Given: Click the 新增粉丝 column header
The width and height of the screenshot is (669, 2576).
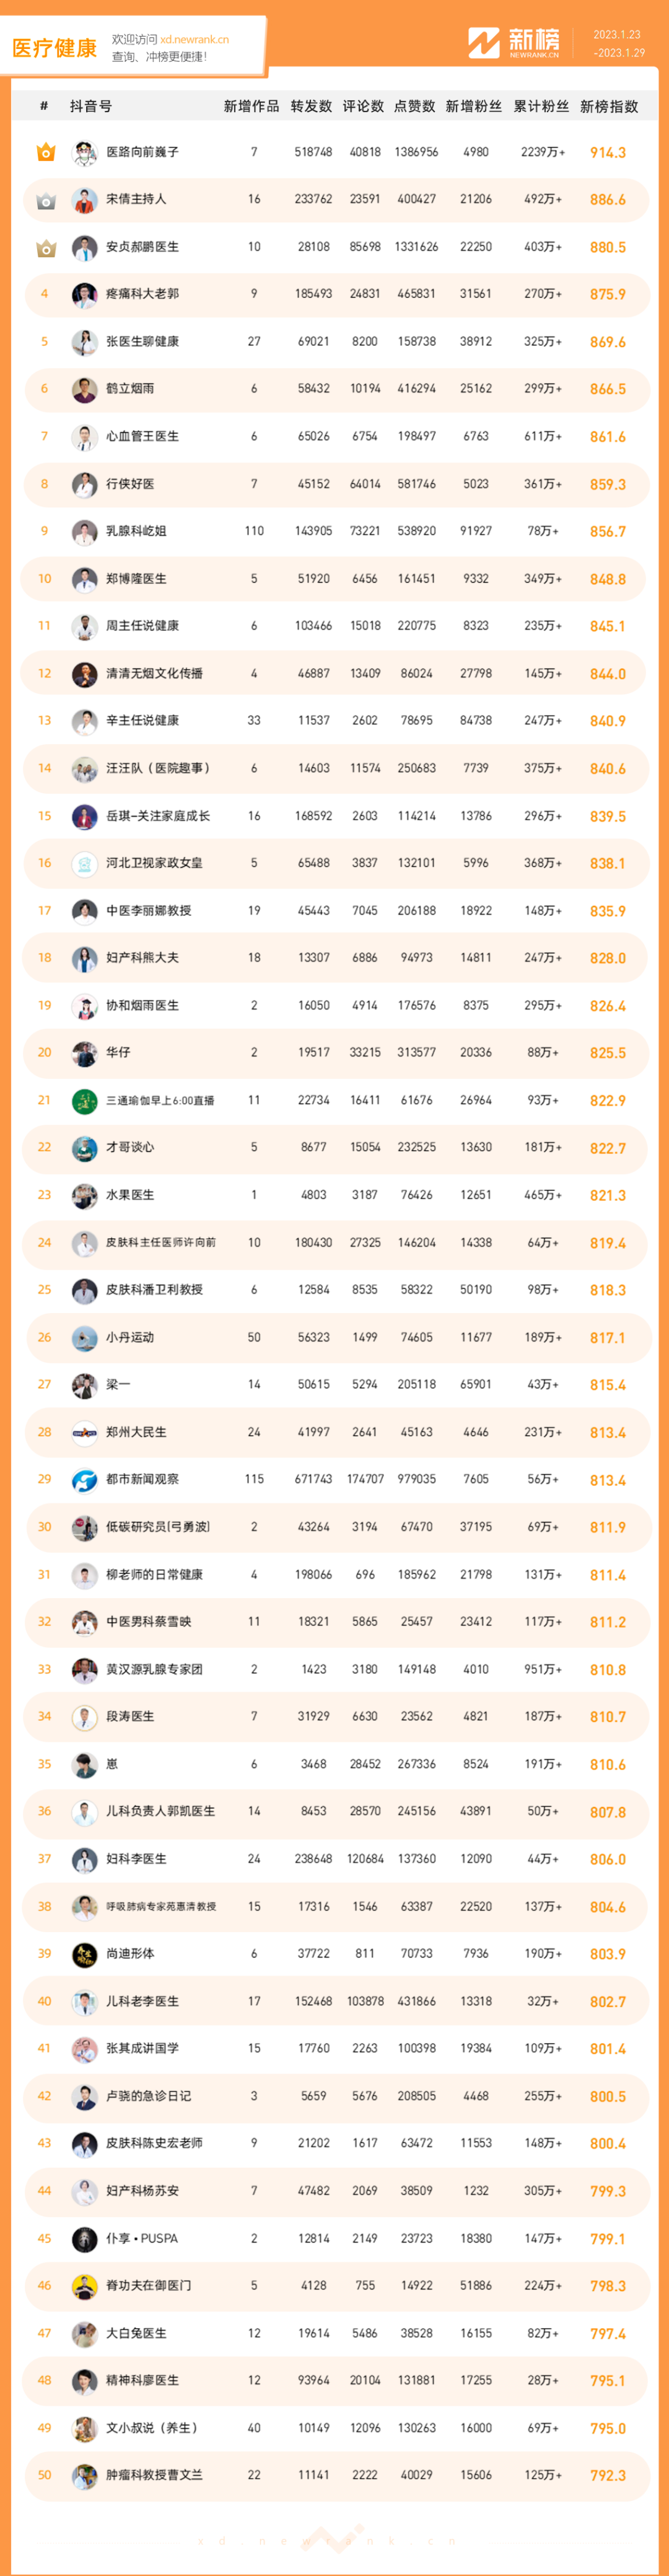Looking at the screenshot, I should point(474,106).
